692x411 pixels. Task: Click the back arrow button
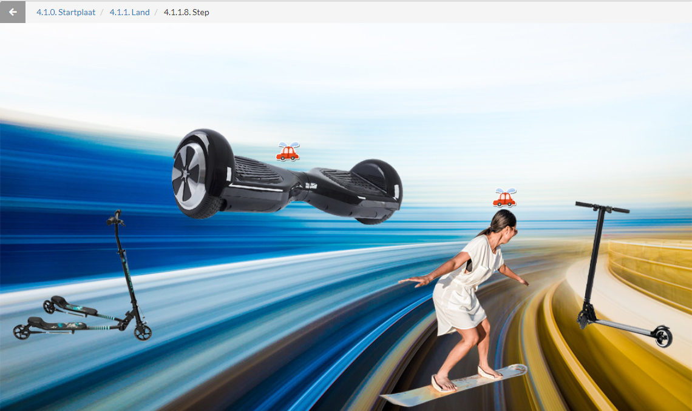tap(13, 12)
